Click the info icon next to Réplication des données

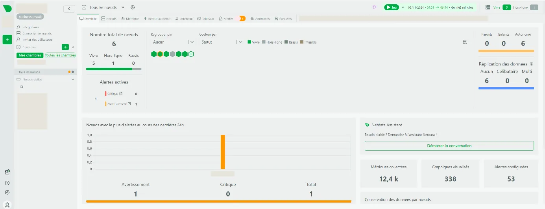[532, 64]
